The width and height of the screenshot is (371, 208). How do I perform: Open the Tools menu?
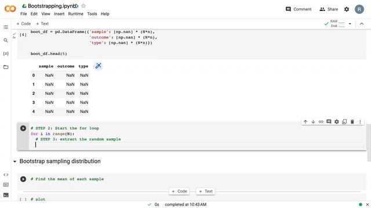pos(92,14)
